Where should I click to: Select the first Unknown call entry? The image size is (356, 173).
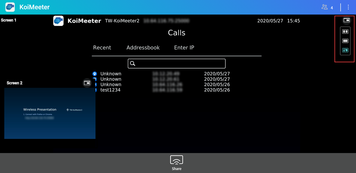(x=111, y=74)
